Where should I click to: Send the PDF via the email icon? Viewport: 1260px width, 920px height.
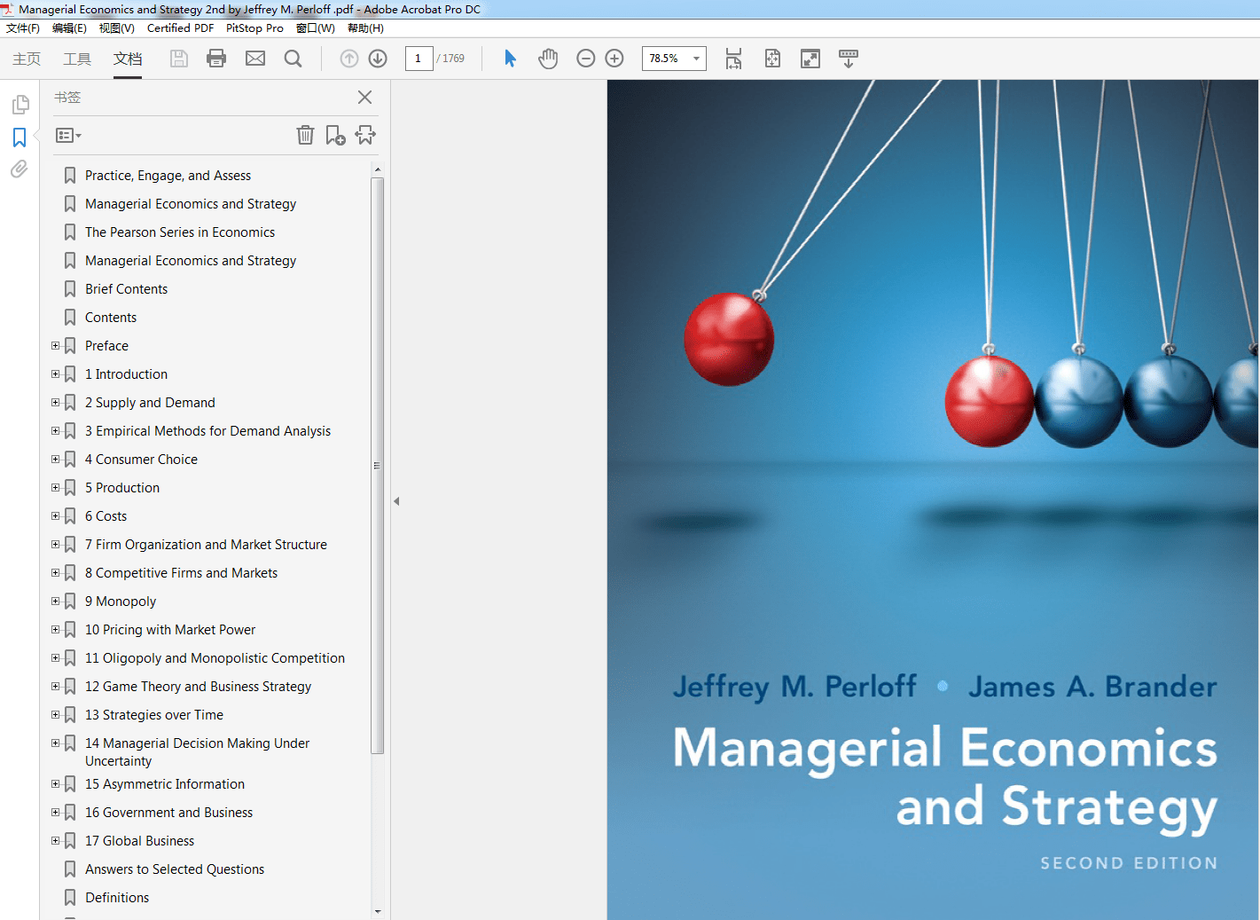(255, 58)
